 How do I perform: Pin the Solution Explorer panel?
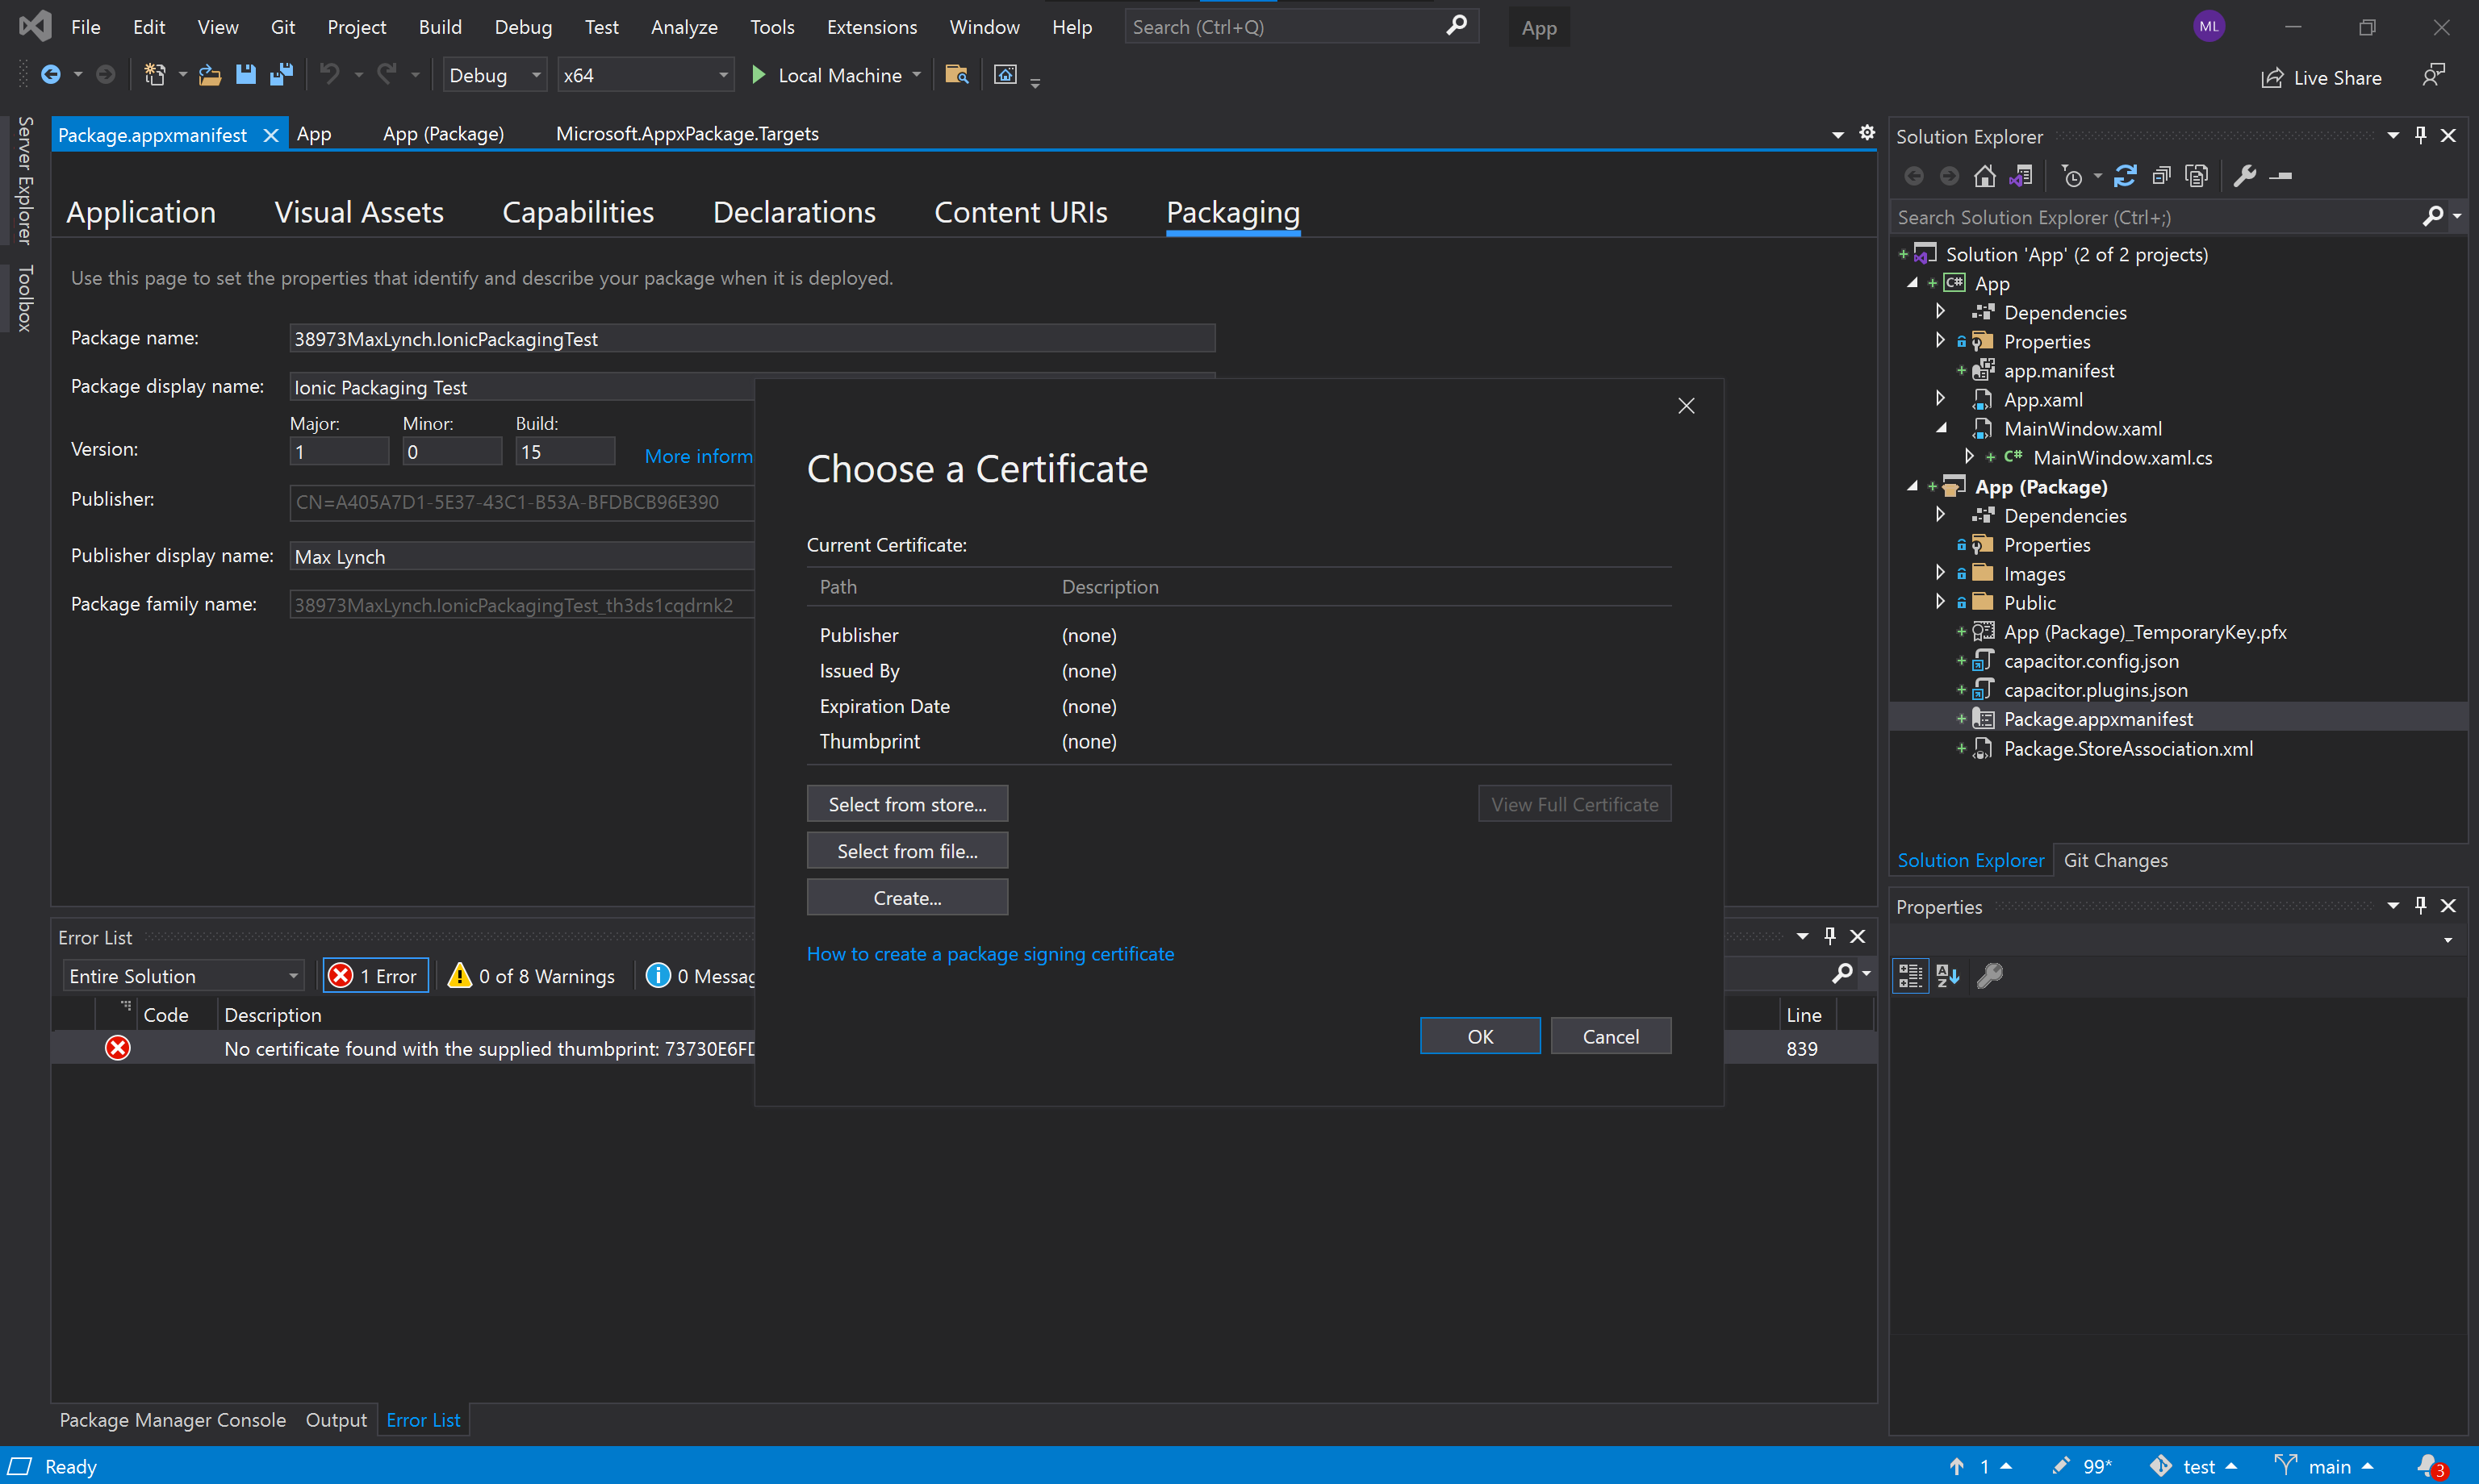(2421, 135)
